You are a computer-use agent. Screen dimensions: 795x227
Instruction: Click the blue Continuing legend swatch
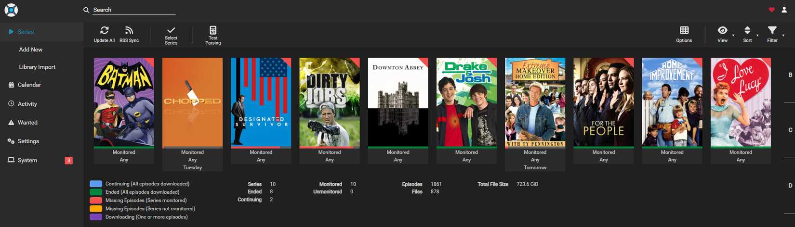pyautogui.click(x=96, y=184)
